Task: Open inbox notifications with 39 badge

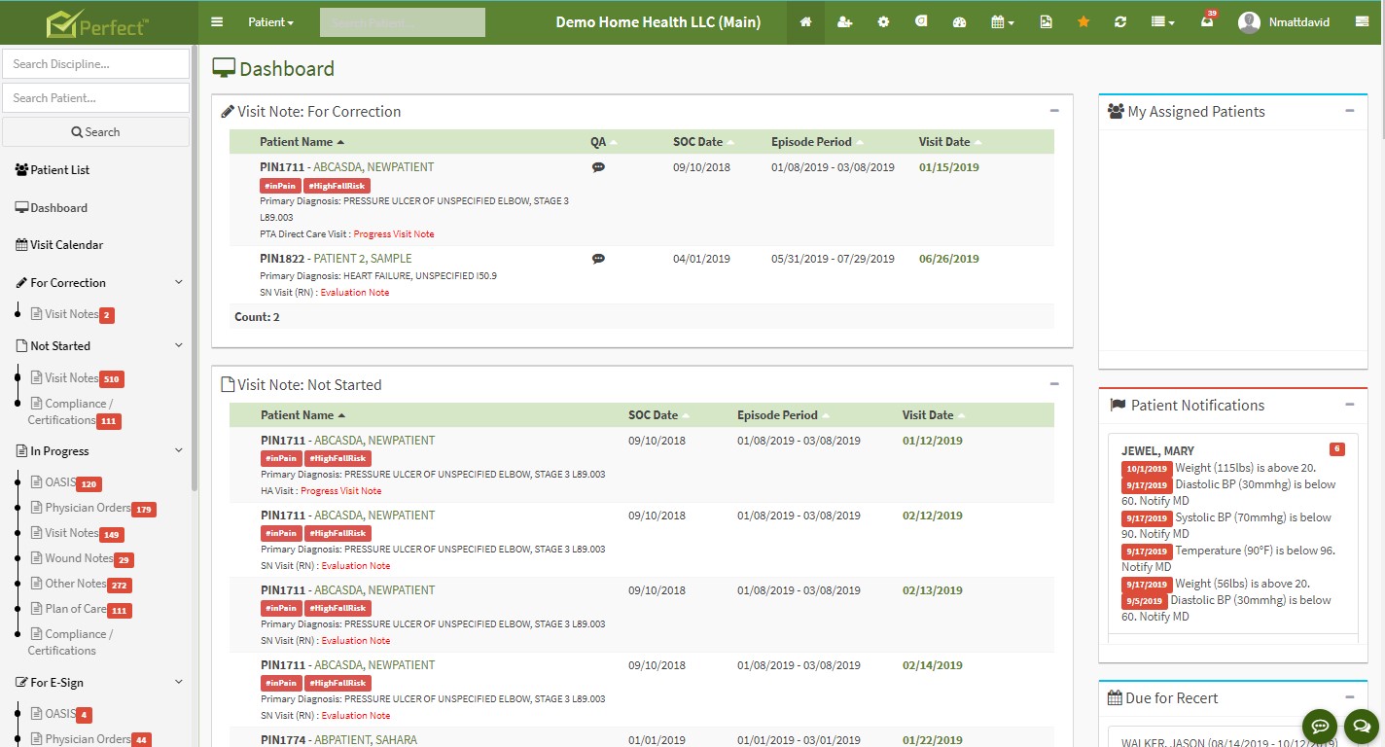Action: [1207, 21]
